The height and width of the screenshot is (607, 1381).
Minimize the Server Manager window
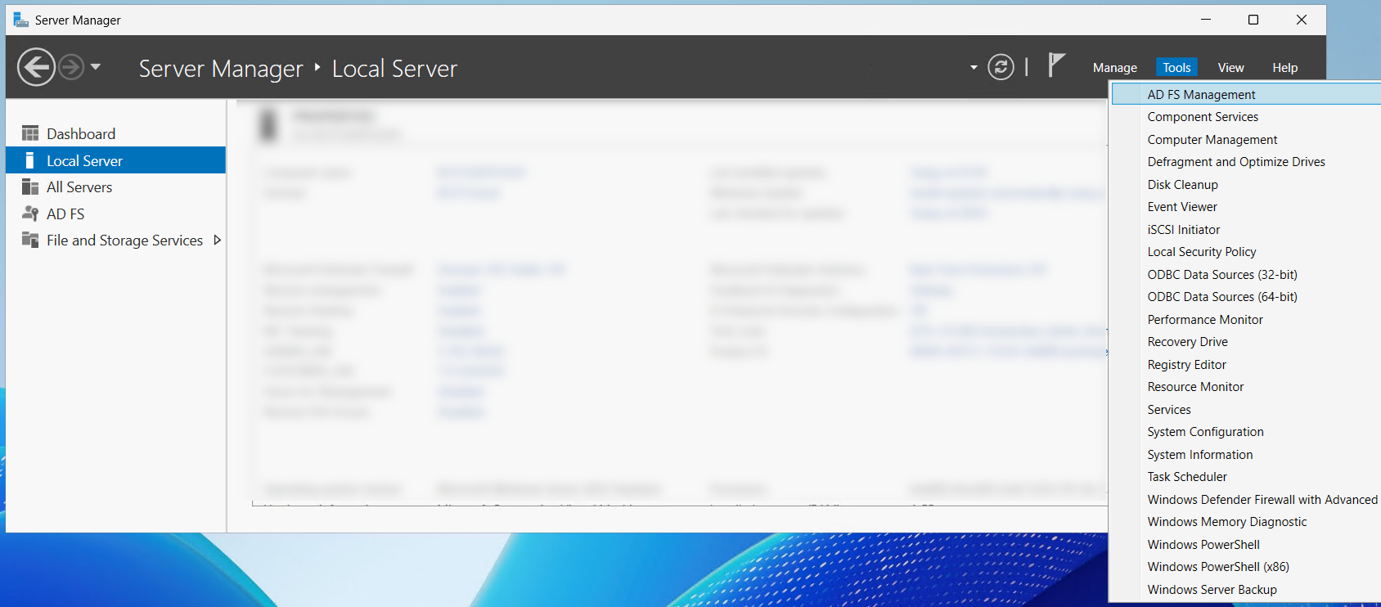[x=1206, y=20]
